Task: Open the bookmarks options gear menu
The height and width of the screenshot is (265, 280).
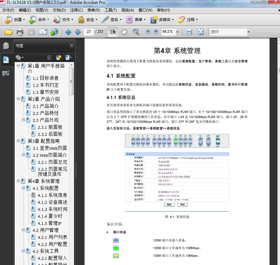Action: click(x=19, y=58)
